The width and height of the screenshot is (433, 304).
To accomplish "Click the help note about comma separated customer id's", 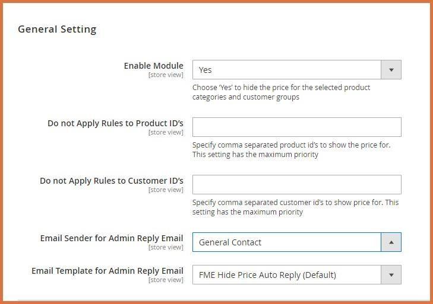I will 295,207.
